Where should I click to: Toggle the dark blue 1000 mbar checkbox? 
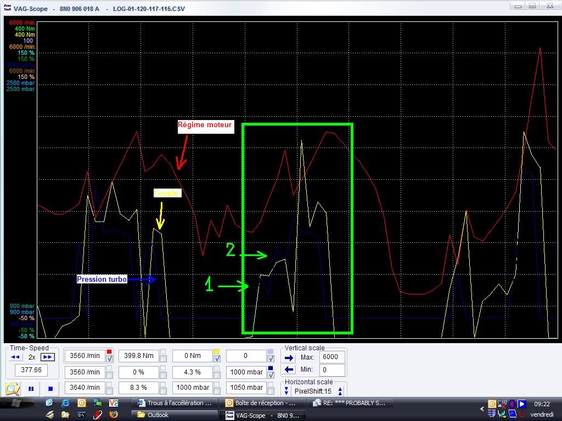[271, 375]
